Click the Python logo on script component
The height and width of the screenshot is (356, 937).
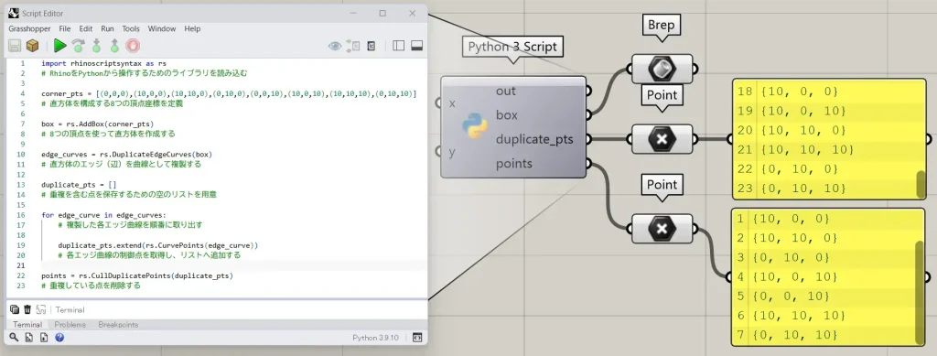474,126
